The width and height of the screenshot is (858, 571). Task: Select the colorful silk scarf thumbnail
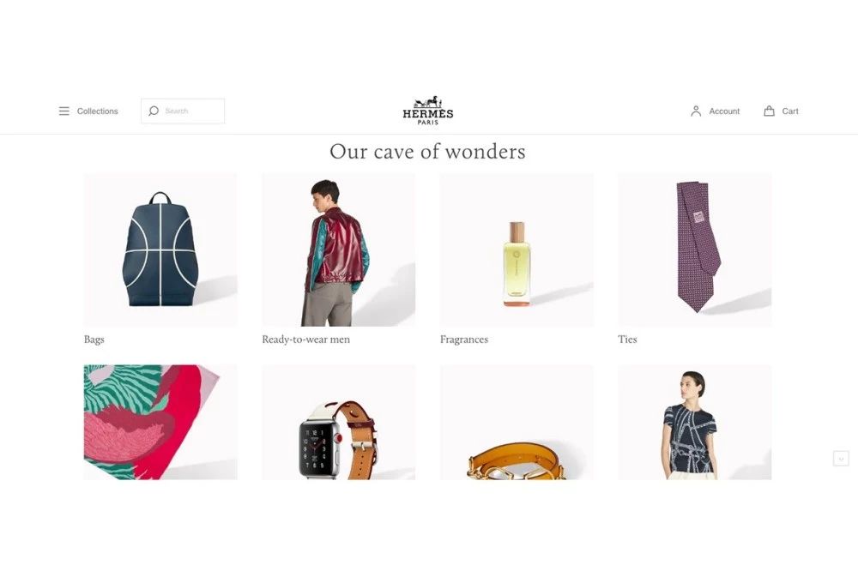[x=160, y=422]
